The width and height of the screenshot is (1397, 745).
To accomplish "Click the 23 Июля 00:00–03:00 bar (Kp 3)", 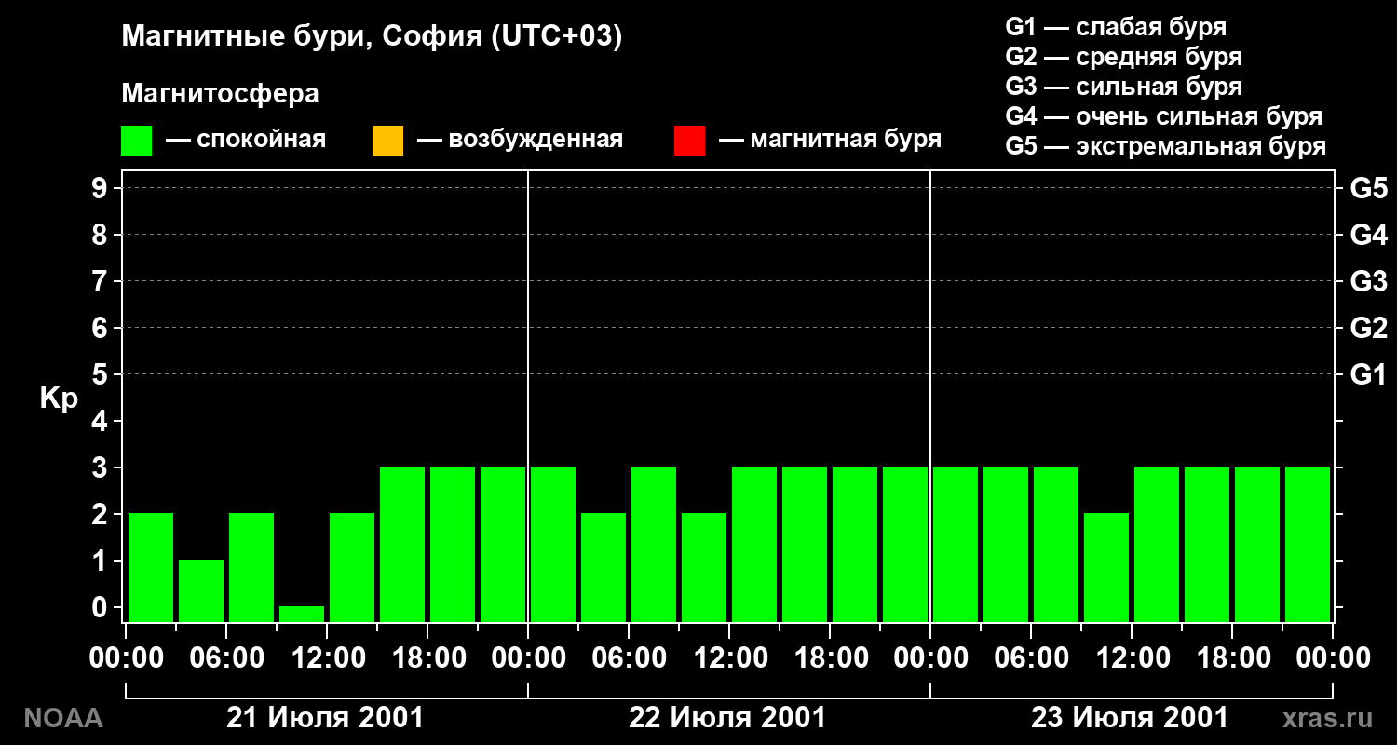I will click(956, 544).
